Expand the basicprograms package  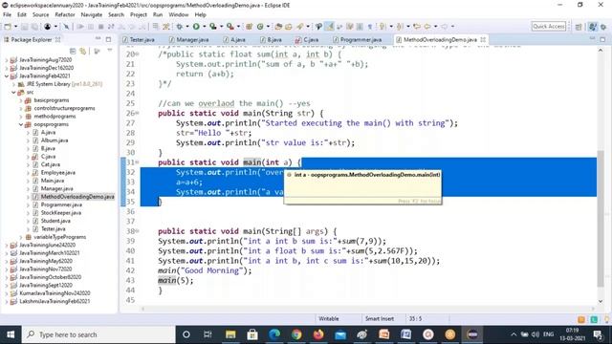21,100
